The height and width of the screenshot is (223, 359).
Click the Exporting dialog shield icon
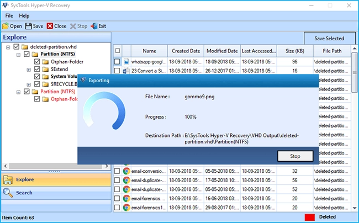(x=83, y=80)
